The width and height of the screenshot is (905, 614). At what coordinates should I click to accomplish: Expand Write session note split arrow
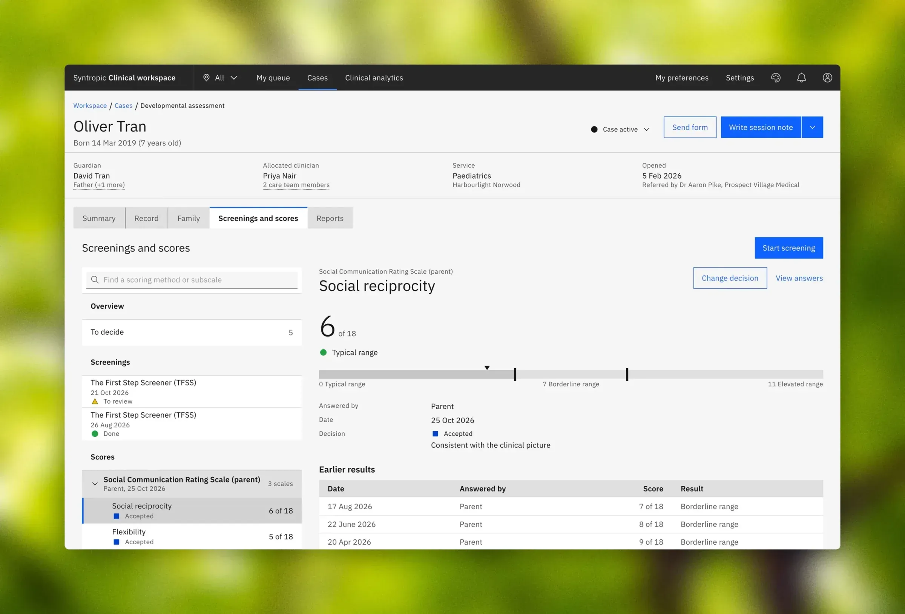tap(812, 127)
